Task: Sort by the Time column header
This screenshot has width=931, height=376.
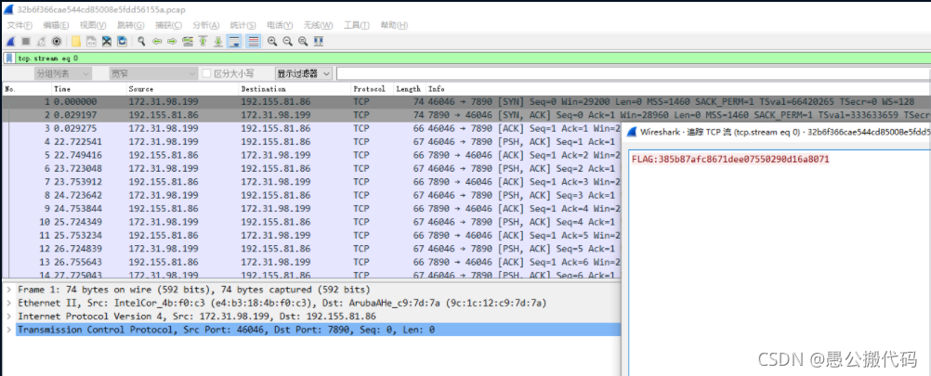Action: (89, 89)
